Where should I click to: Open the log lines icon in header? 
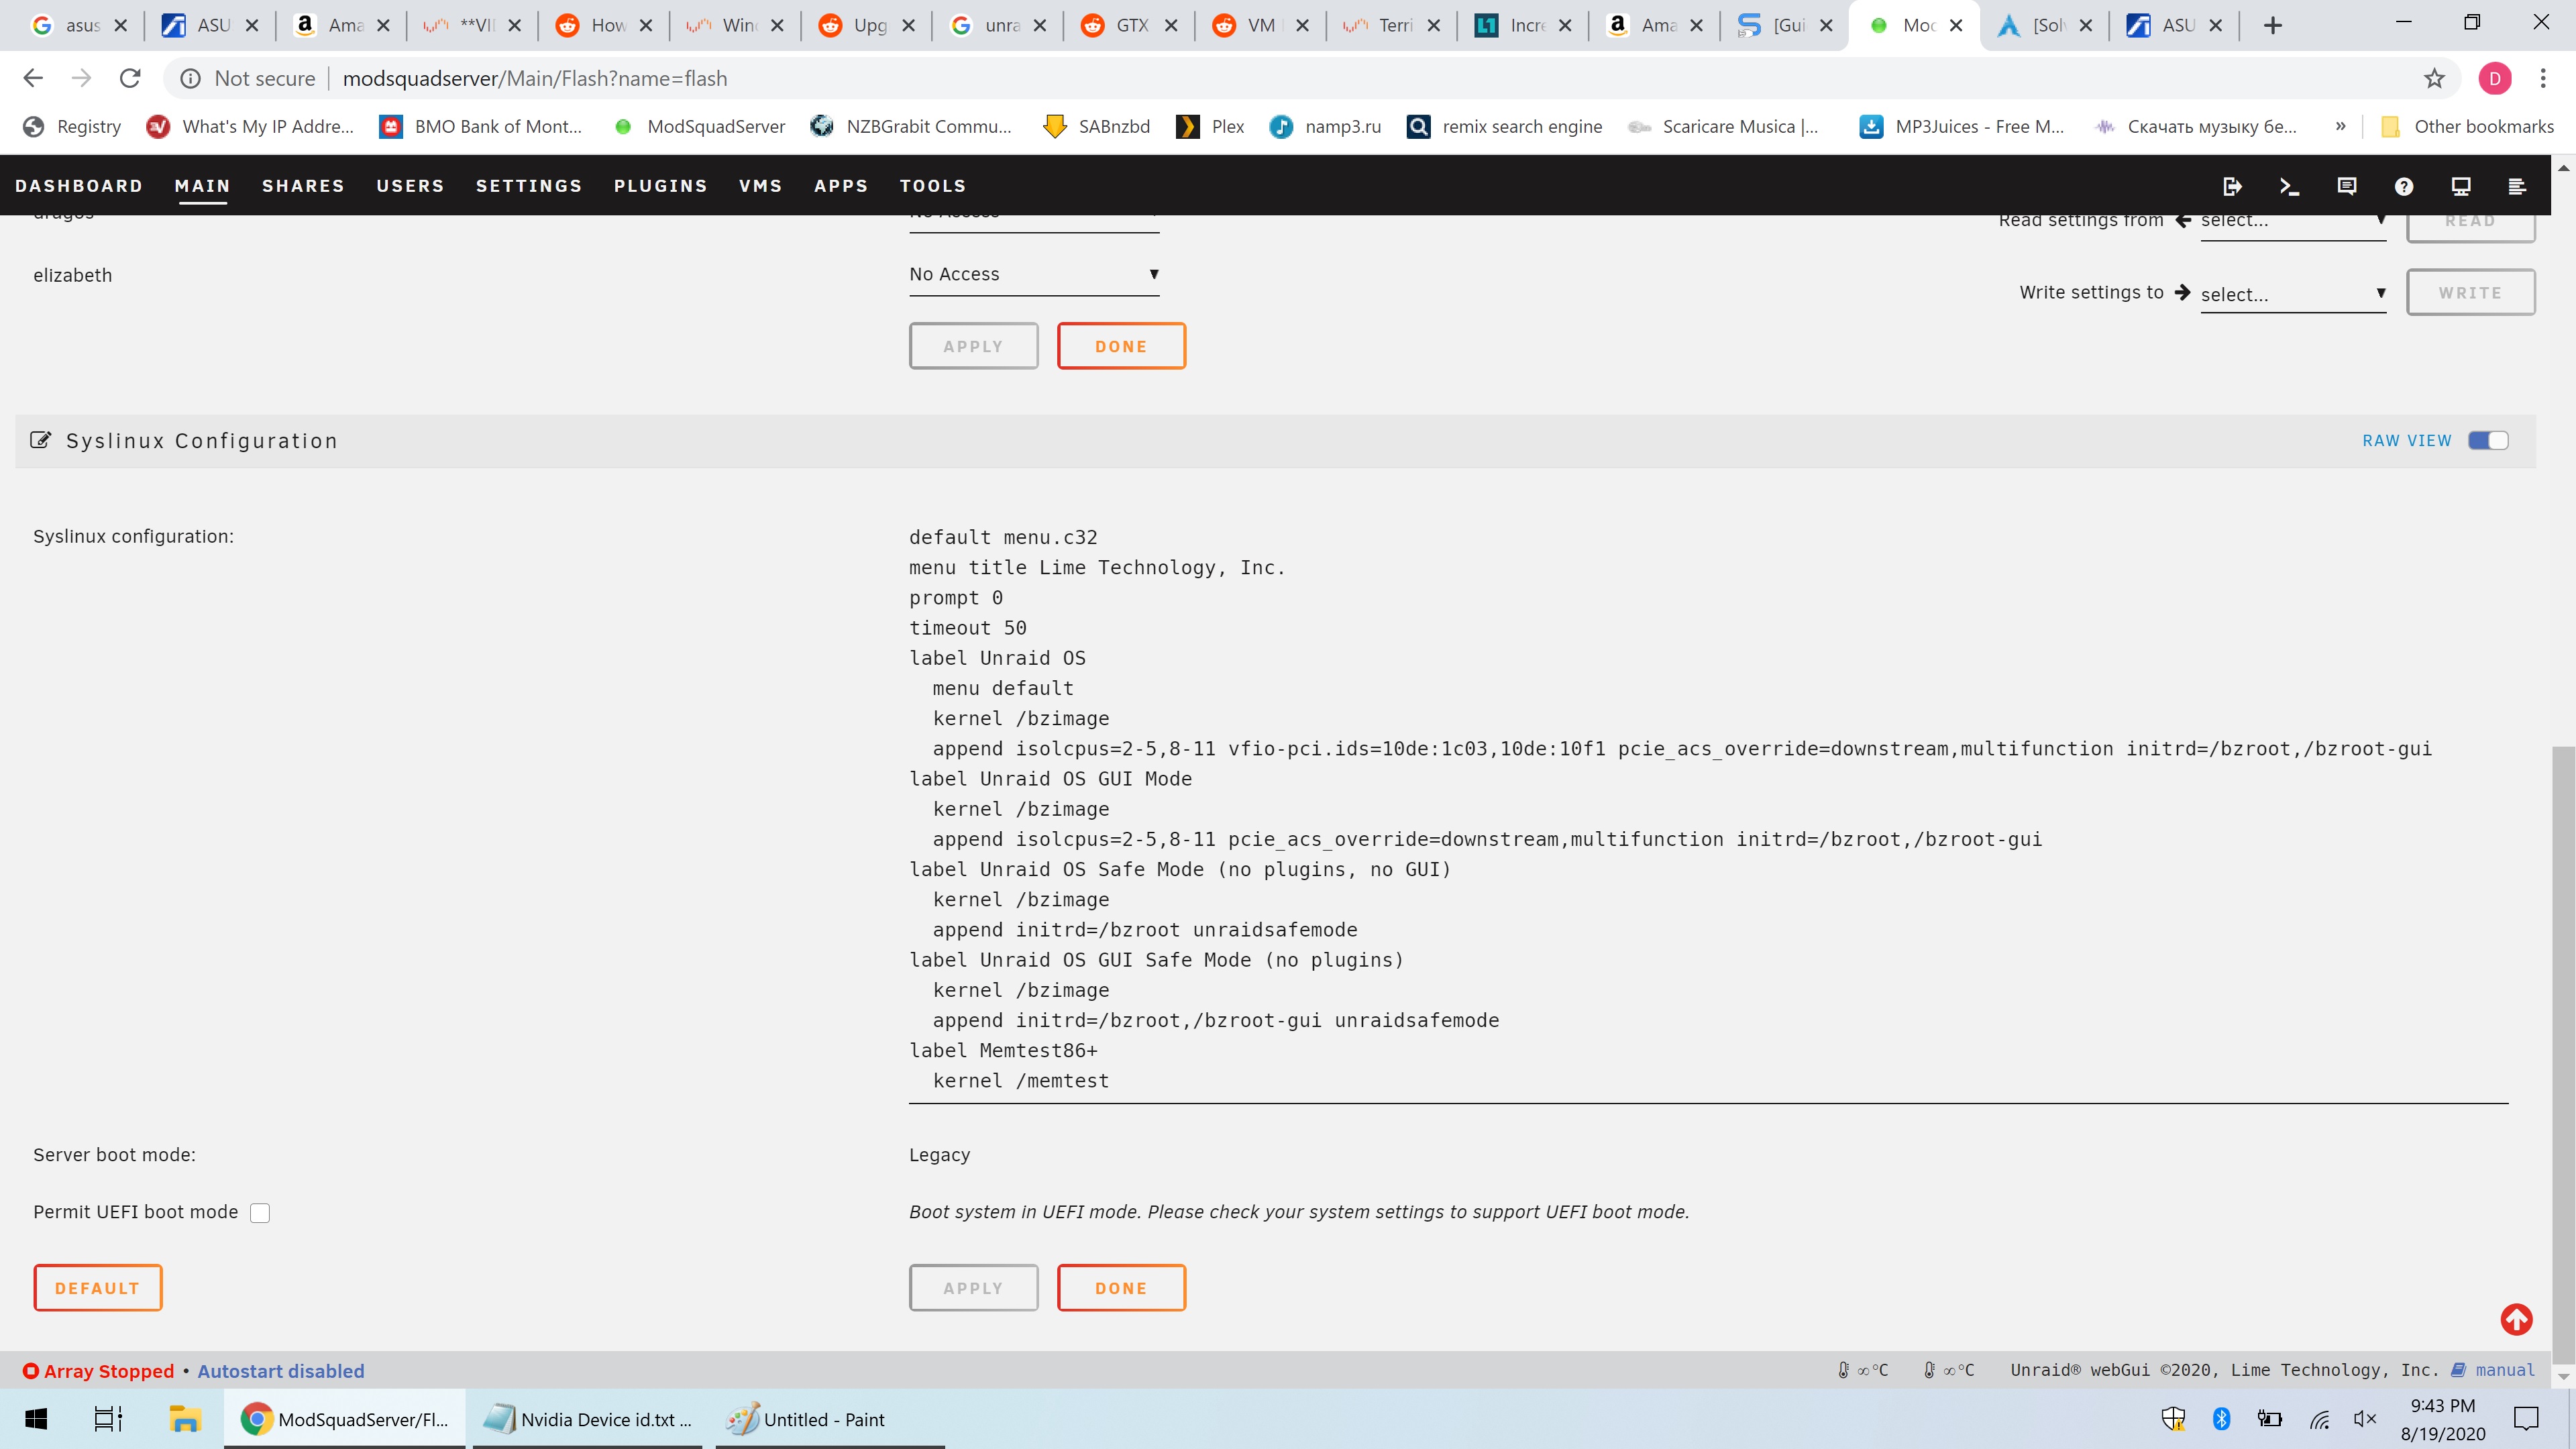pyautogui.click(x=2517, y=186)
